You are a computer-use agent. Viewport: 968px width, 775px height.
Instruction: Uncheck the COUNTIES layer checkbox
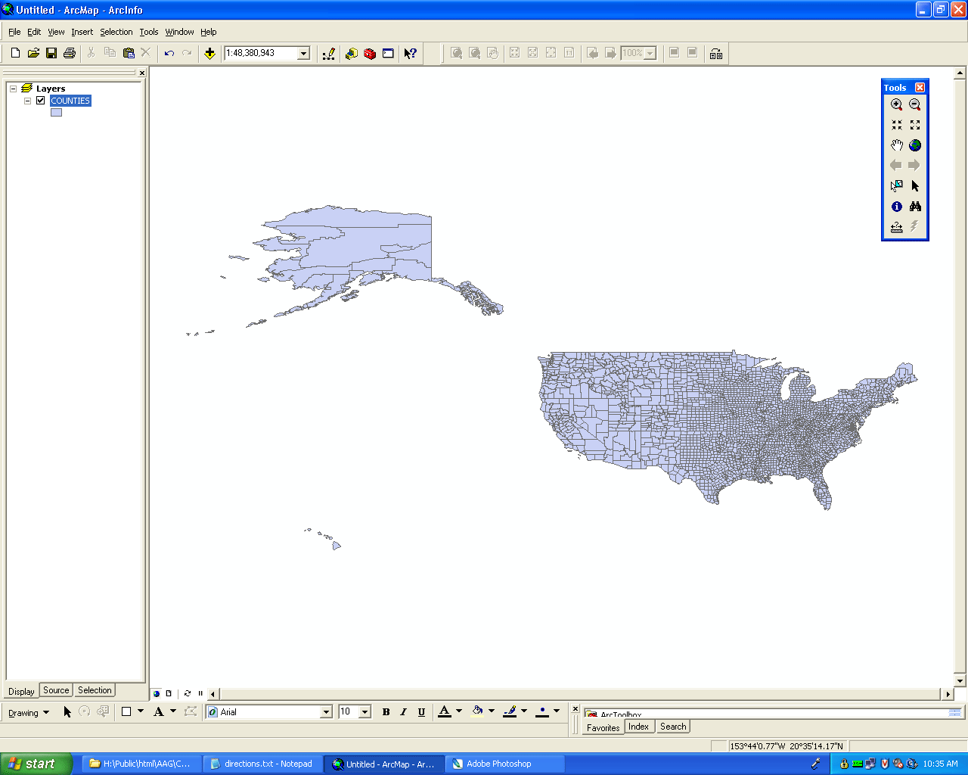(41, 101)
